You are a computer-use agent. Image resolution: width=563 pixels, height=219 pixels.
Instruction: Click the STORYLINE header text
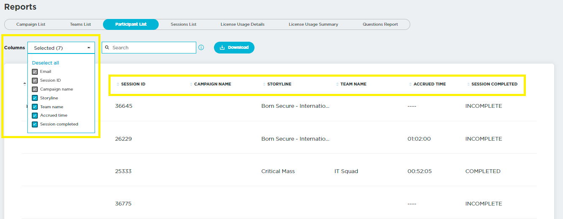coord(279,84)
